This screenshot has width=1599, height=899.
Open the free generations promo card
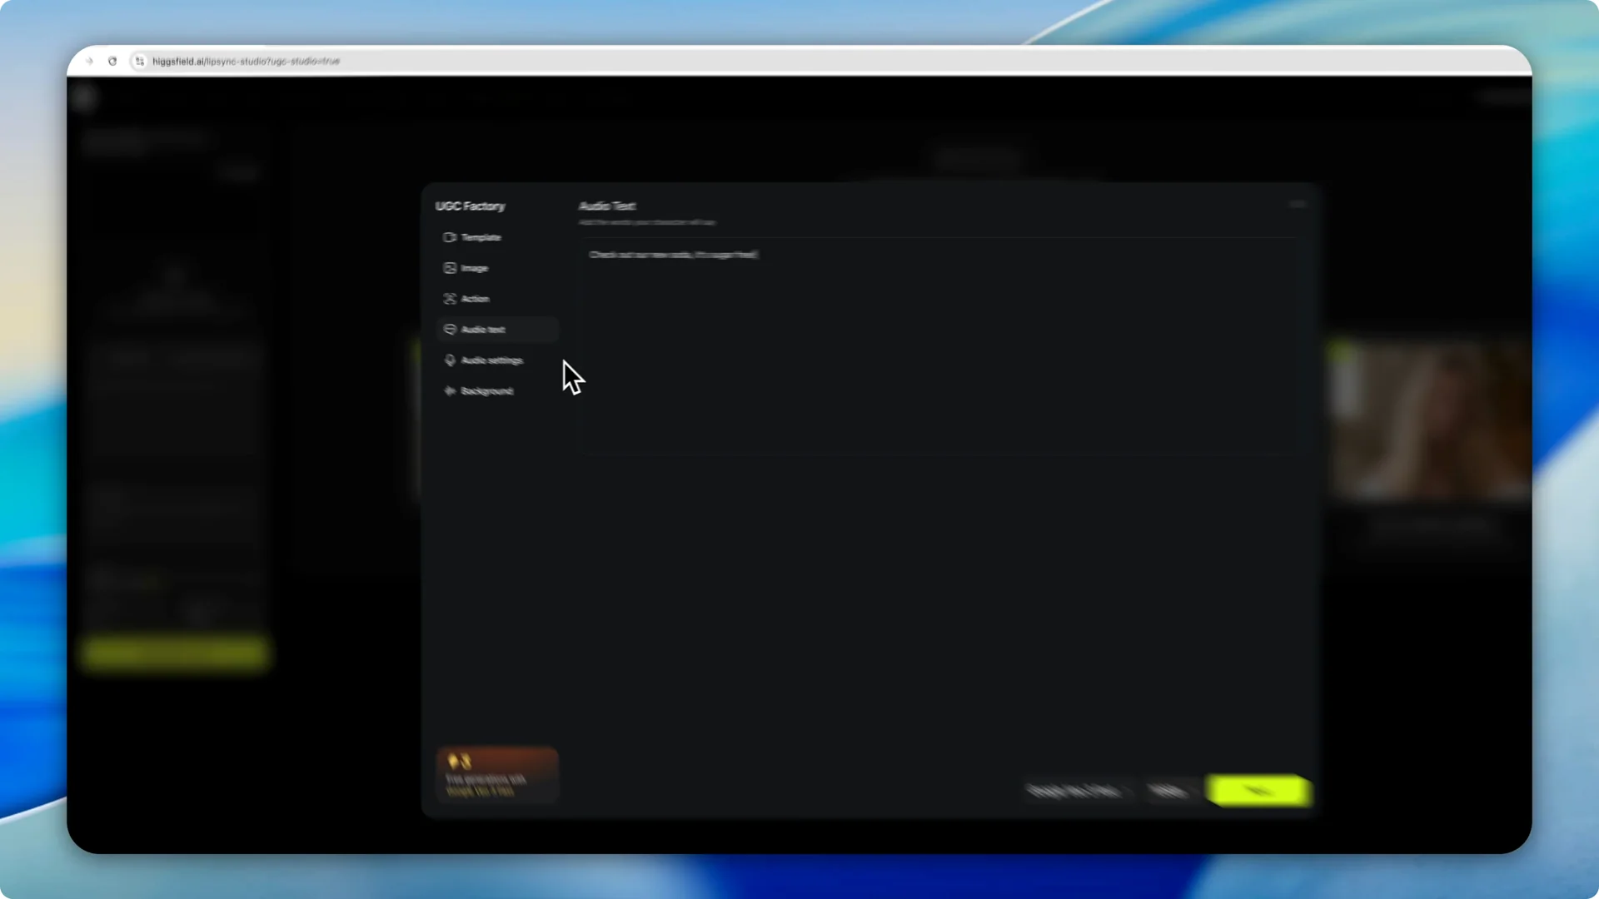pos(497,775)
